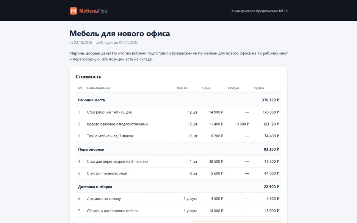Select the 'Мебель для нового офиса' heading
The image size is (357, 223).
(120, 33)
